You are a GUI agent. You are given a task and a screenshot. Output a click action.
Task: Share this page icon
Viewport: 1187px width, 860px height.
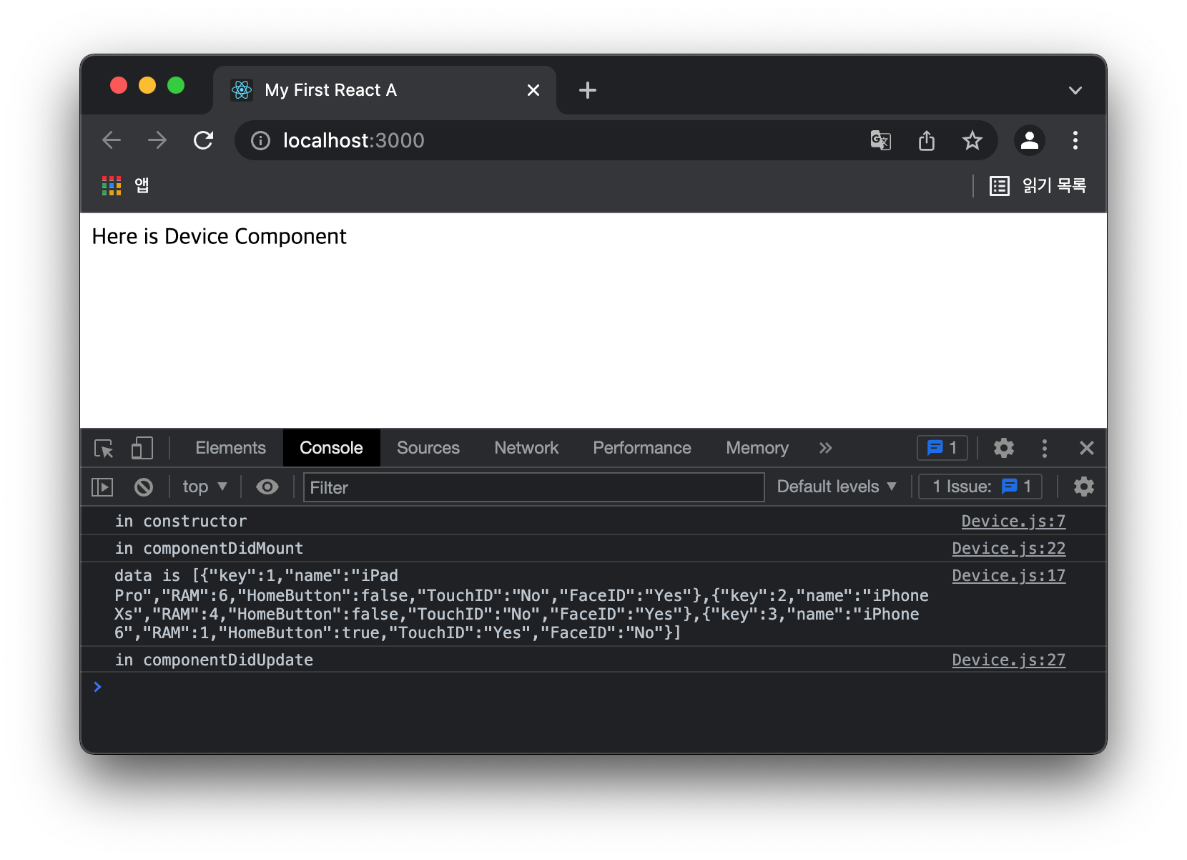(927, 140)
